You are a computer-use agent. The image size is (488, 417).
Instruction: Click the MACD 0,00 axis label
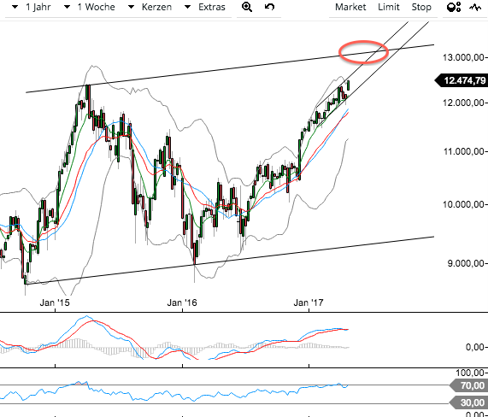click(474, 347)
